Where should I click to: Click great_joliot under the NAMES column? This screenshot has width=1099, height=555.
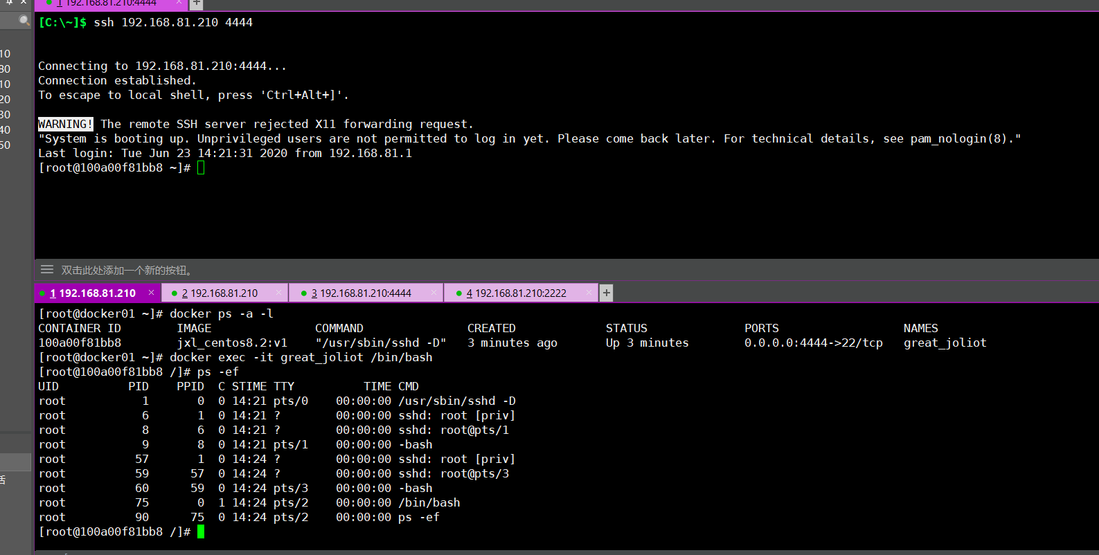coord(945,343)
